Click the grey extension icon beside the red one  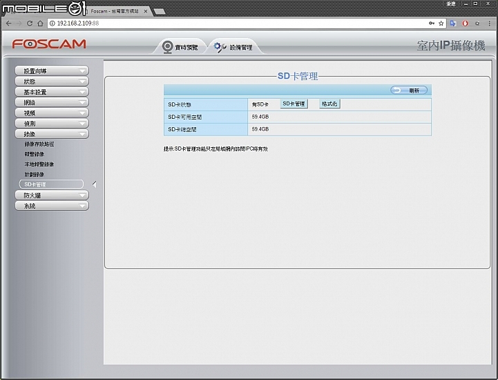(477, 23)
